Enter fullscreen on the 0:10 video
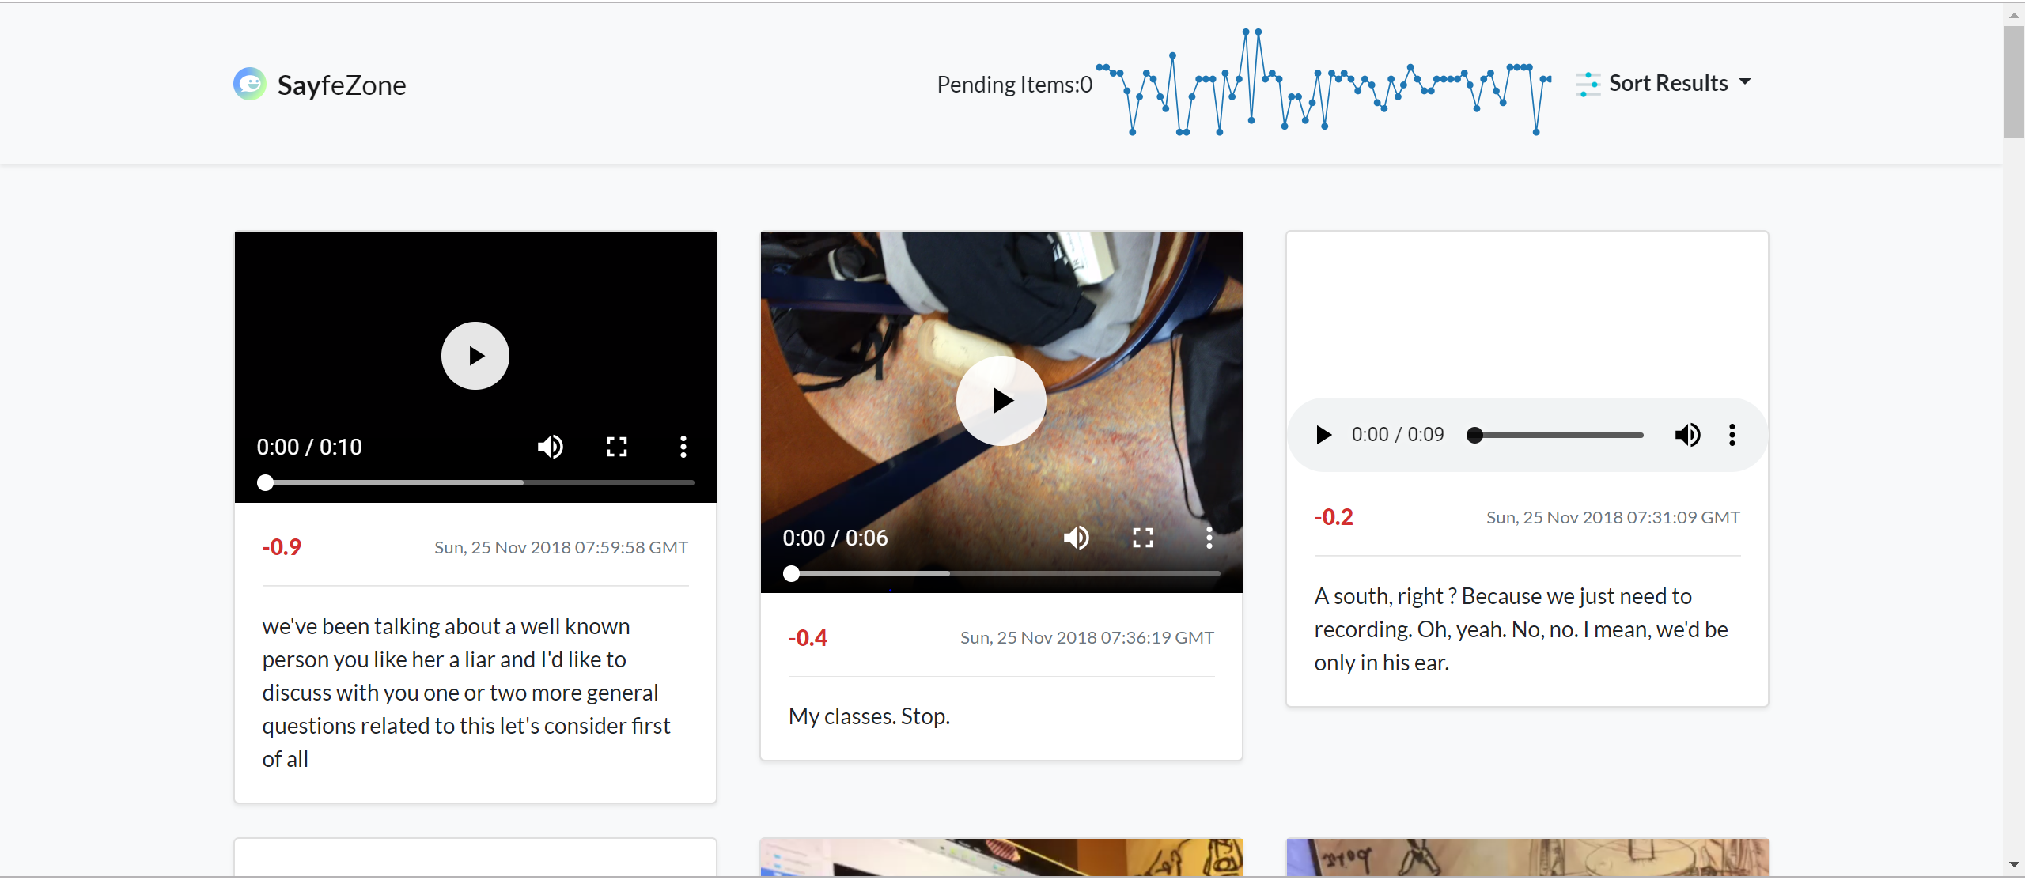Image resolution: width=2025 pixels, height=880 pixels. [617, 447]
